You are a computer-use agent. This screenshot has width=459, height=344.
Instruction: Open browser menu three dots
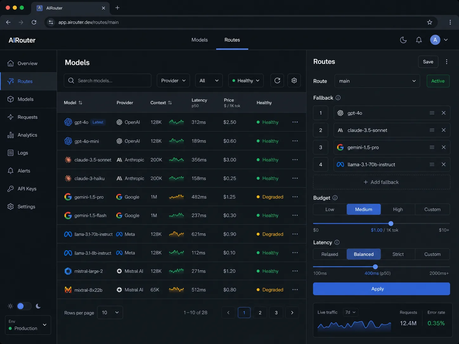click(x=450, y=22)
